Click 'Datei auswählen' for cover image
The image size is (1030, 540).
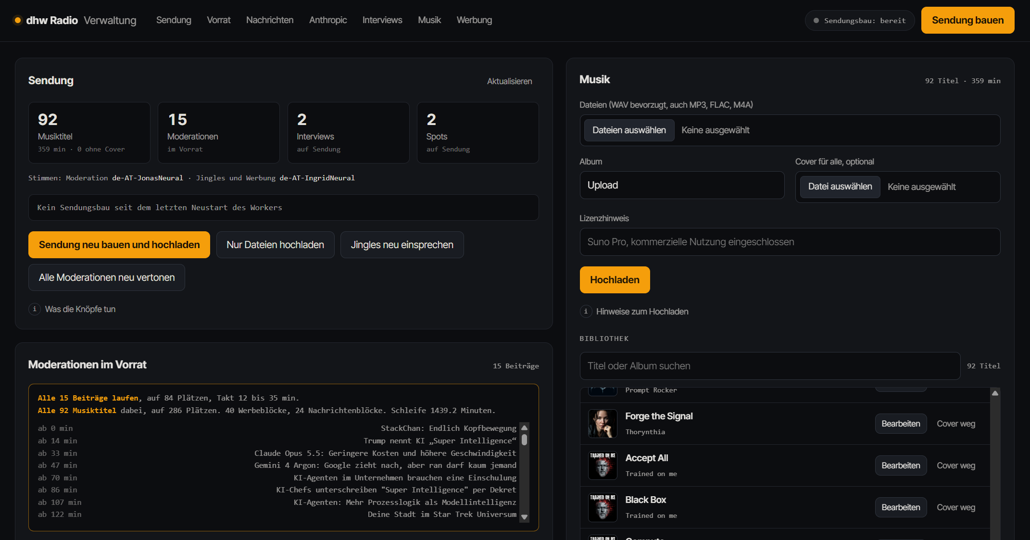pos(840,187)
